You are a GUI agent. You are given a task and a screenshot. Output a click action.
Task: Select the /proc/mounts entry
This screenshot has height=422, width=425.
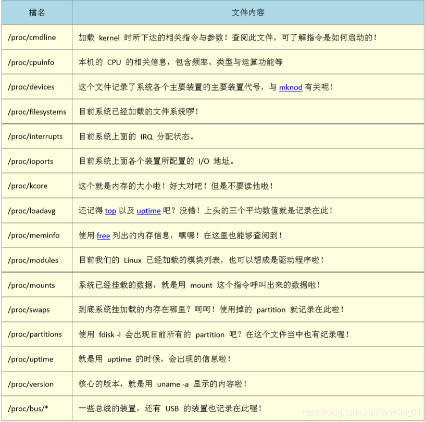point(31,285)
